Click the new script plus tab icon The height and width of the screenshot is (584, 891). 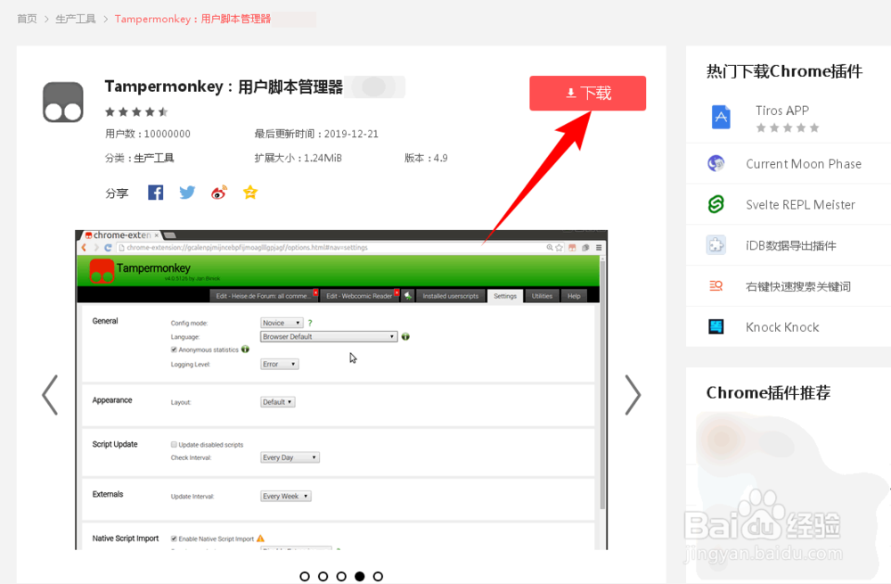pos(407,296)
